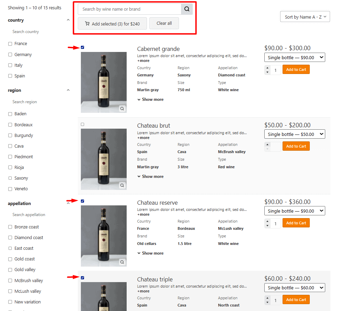Click the zoom icon on Chateau reserve image
The height and width of the screenshot is (311, 339).
pos(122,262)
